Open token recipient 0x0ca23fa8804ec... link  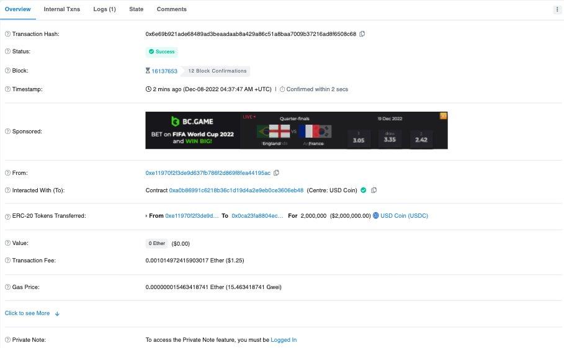(257, 216)
